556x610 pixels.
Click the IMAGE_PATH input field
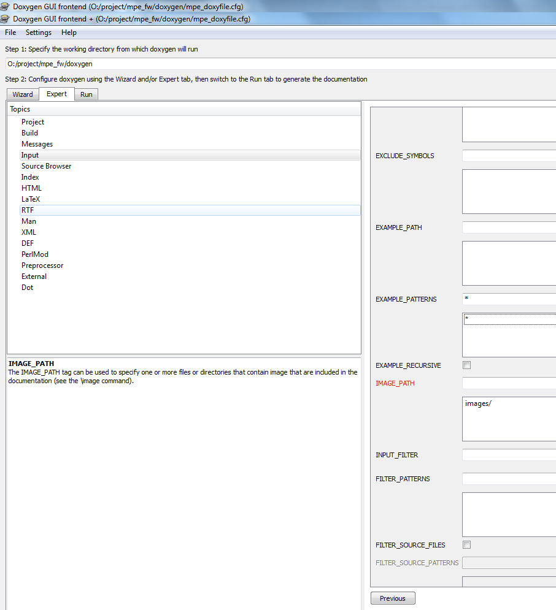(x=509, y=383)
